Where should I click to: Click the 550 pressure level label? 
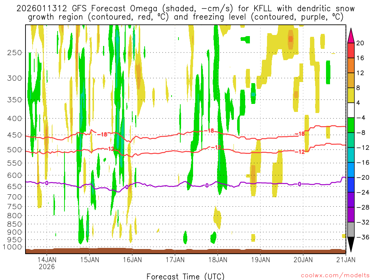pos(15,163)
